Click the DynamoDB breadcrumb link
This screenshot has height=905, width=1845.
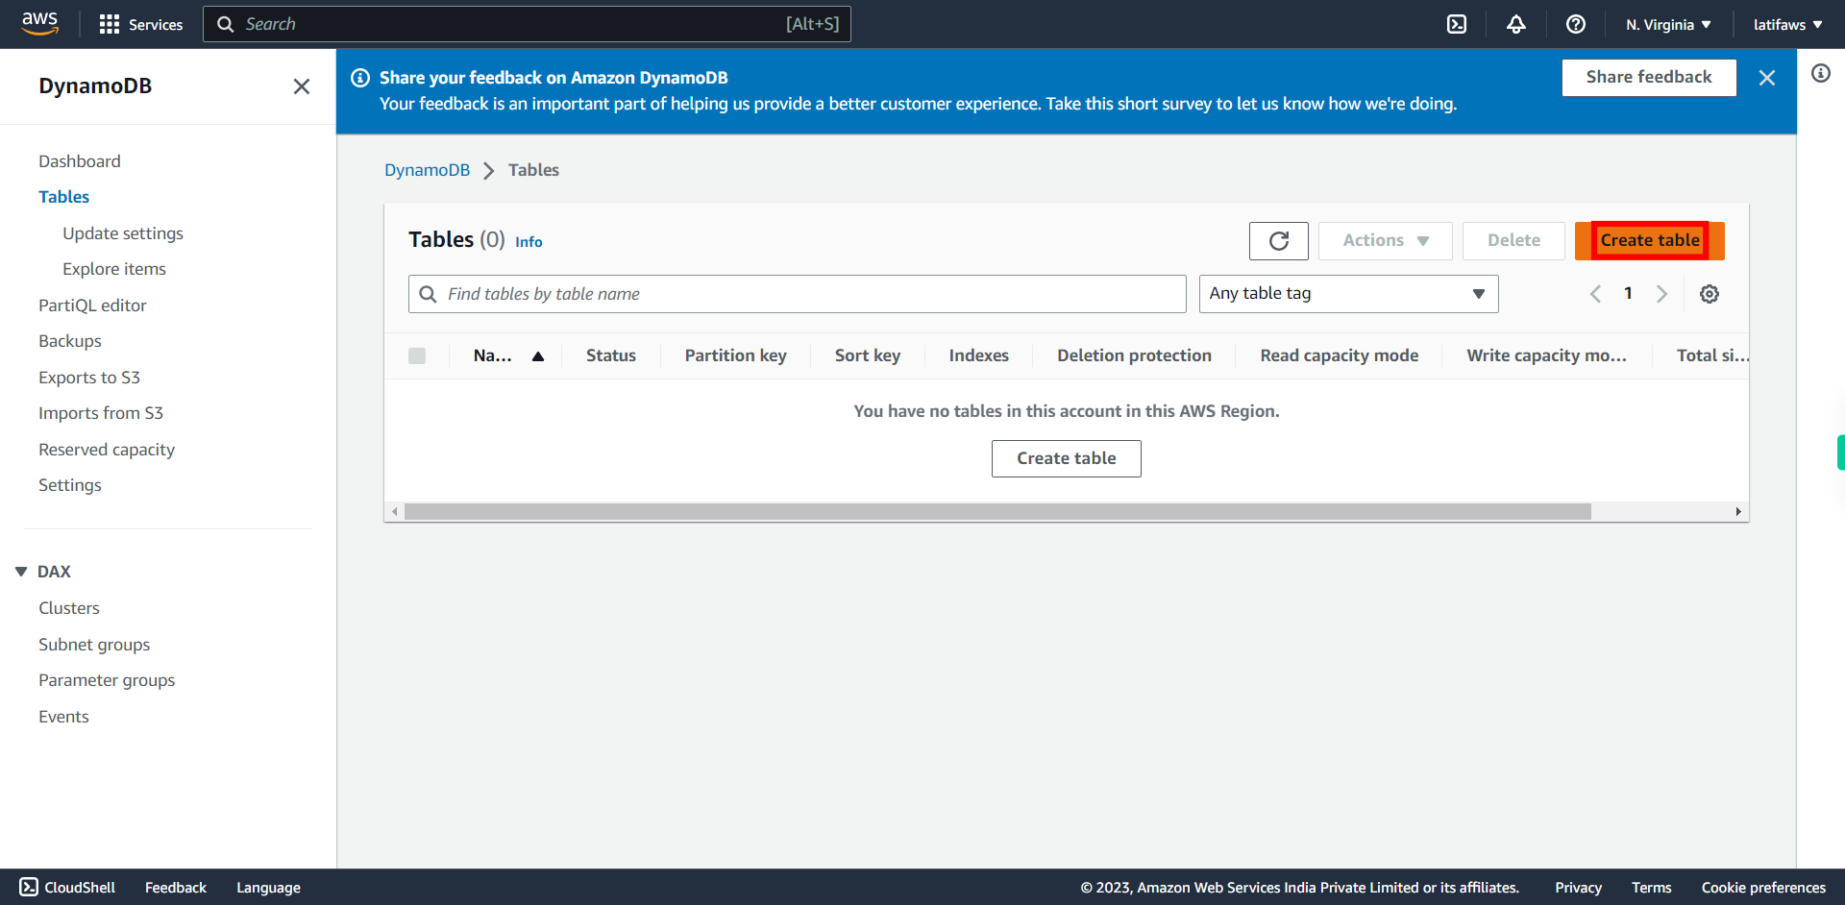(x=428, y=170)
